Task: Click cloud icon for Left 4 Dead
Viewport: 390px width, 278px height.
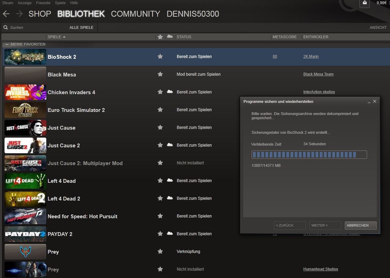Action: click(170, 180)
